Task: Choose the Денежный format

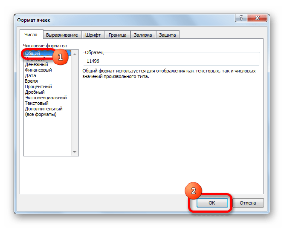Action: [38, 64]
